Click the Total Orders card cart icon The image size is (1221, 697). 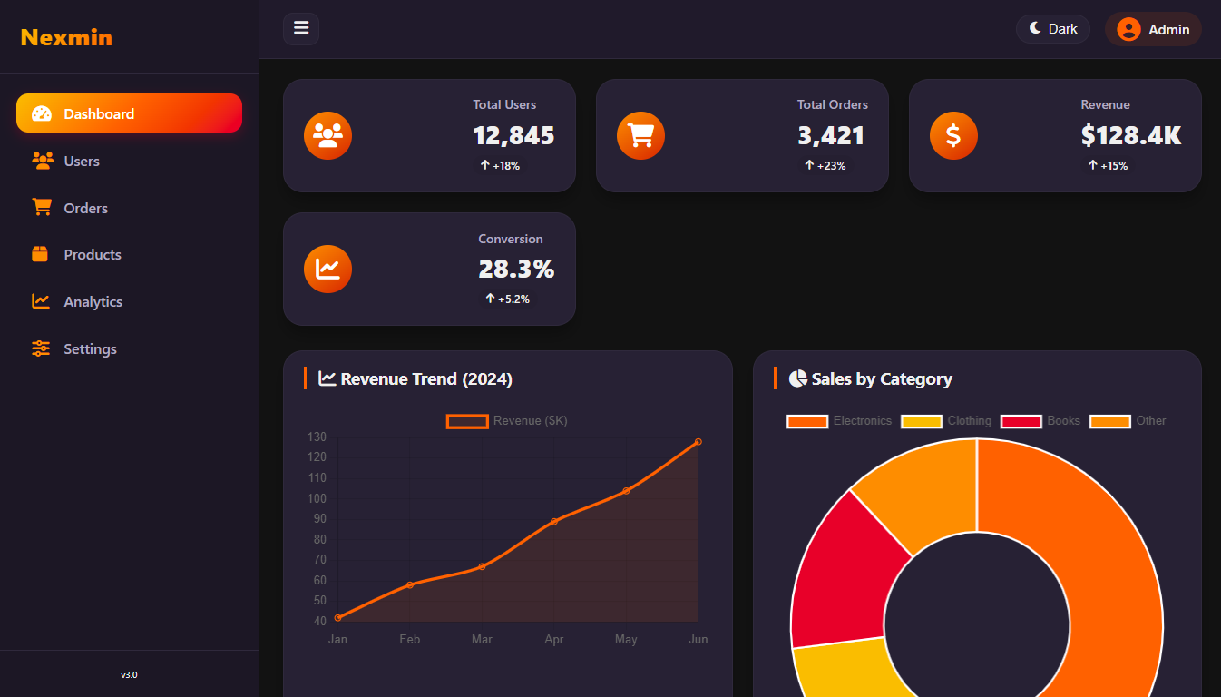640,135
